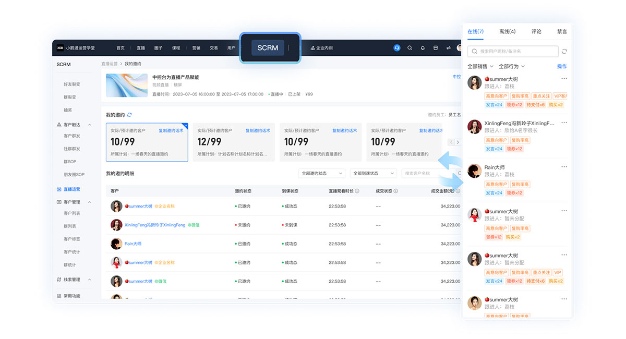Click the search icon in top navigation bar

tap(410, 48)
